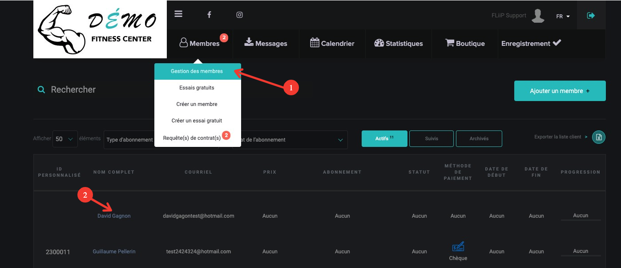Select Gestion des membres menu item
The height and width of the screenshot is (268, 621).
point(197,71)
